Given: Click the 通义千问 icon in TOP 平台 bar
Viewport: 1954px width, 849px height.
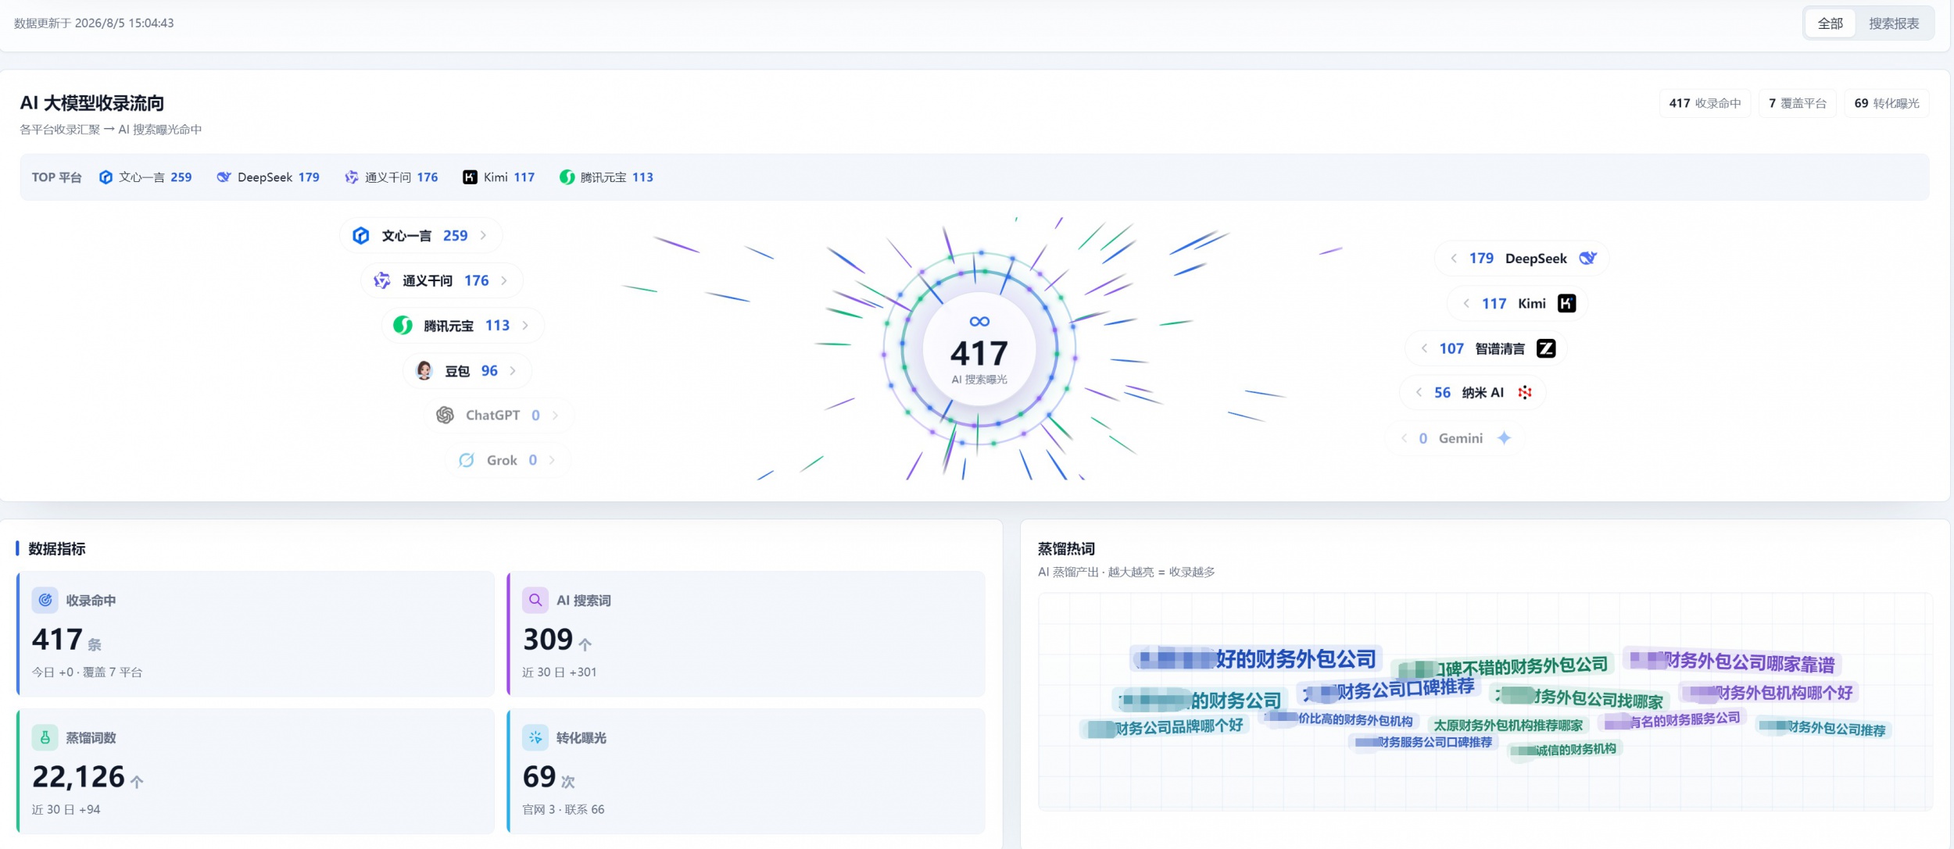Looking at the screenshot, I should pos(352,177).
